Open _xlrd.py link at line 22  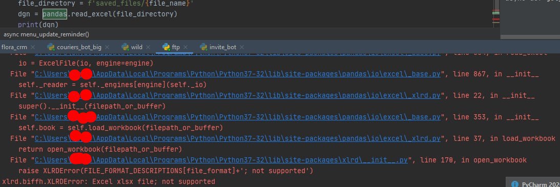238,96
